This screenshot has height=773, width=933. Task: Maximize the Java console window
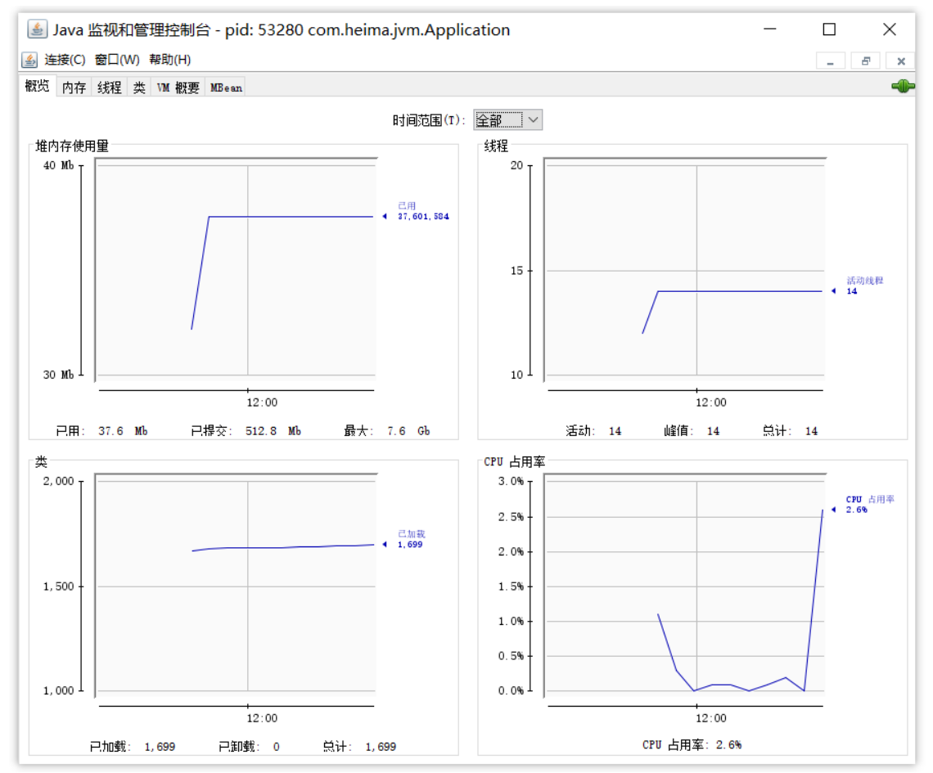[829, 29]
